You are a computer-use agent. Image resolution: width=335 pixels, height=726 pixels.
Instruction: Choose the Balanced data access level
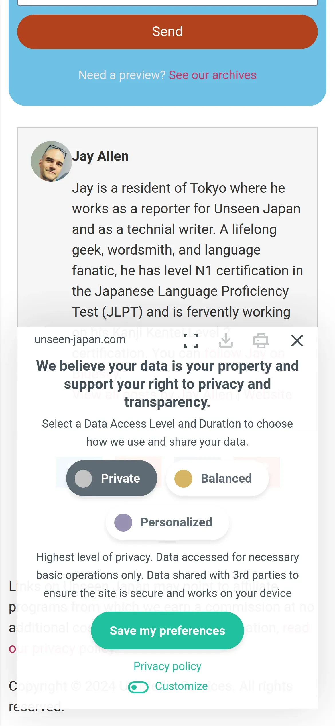click(x=217, y=478)
